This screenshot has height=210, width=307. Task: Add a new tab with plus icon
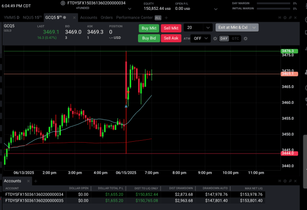166,18
